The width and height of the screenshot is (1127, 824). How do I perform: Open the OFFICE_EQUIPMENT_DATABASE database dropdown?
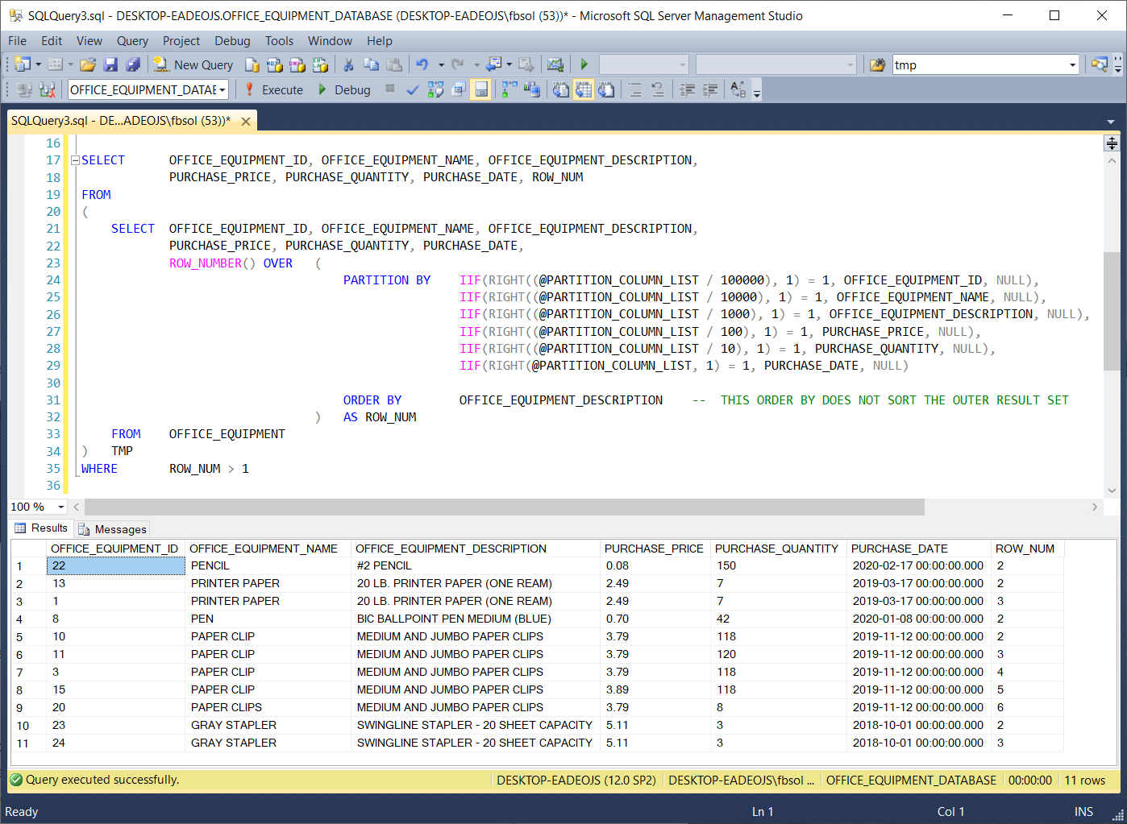(x=222, y=89)
